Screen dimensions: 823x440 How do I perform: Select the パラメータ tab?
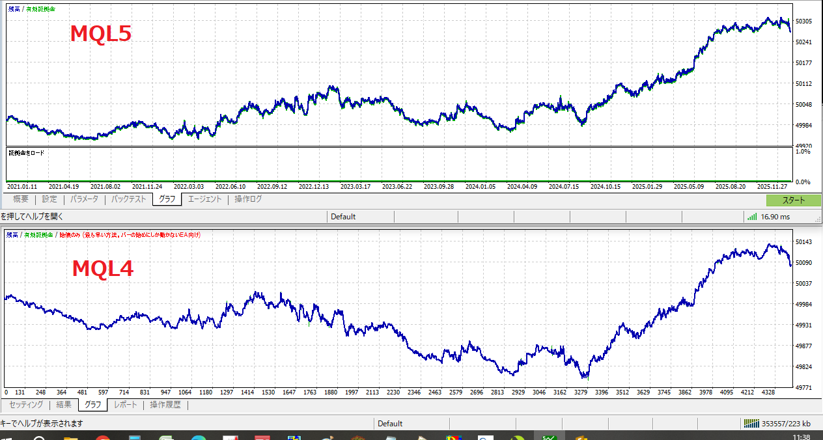pos(84,199)
